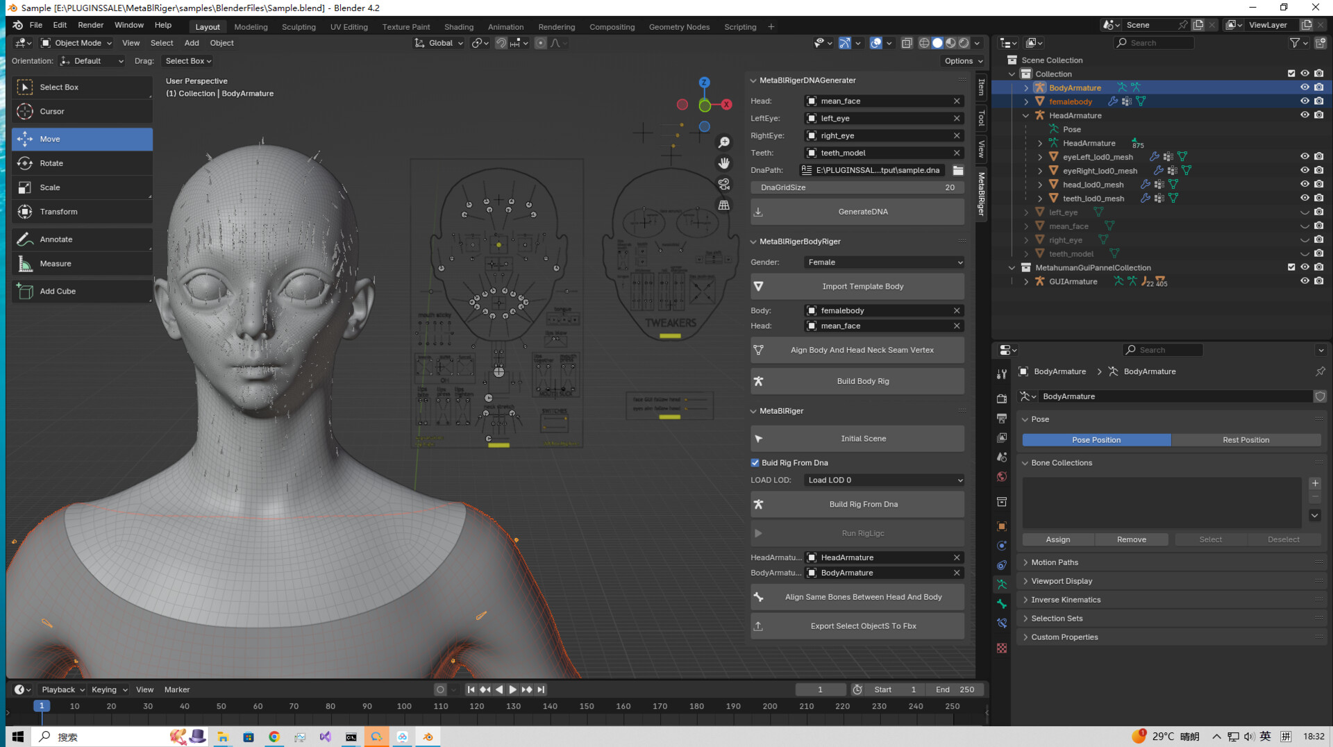Click the current frame input field
The image size is (1333, 747).
(x=820, y=689)
